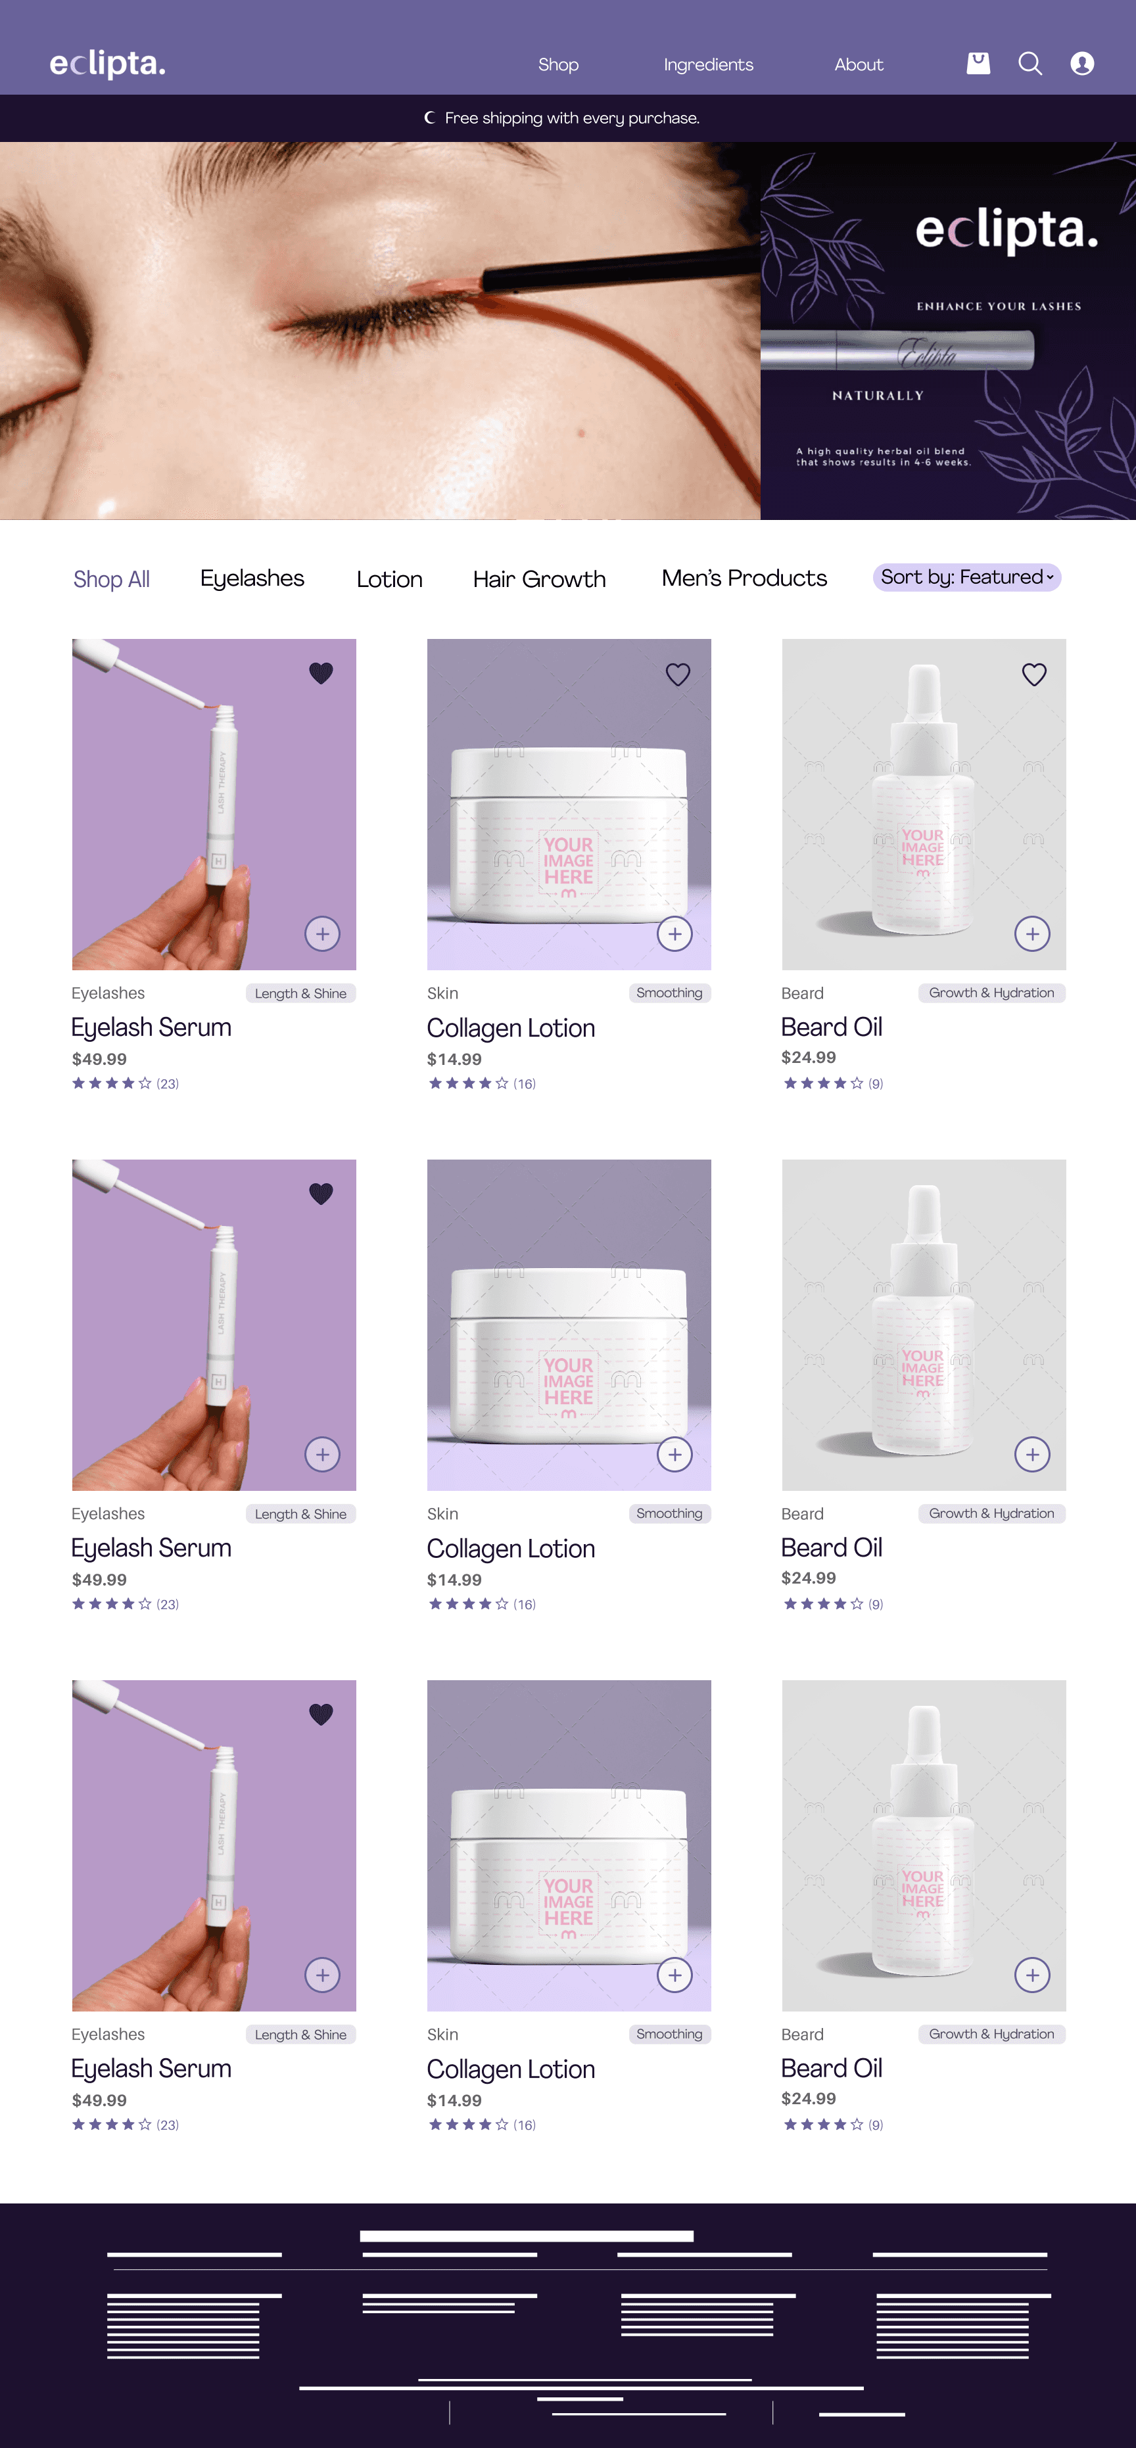1136x2448 pixels.
Task: Open the Ingredients navigation item
Action: [708, 64]
